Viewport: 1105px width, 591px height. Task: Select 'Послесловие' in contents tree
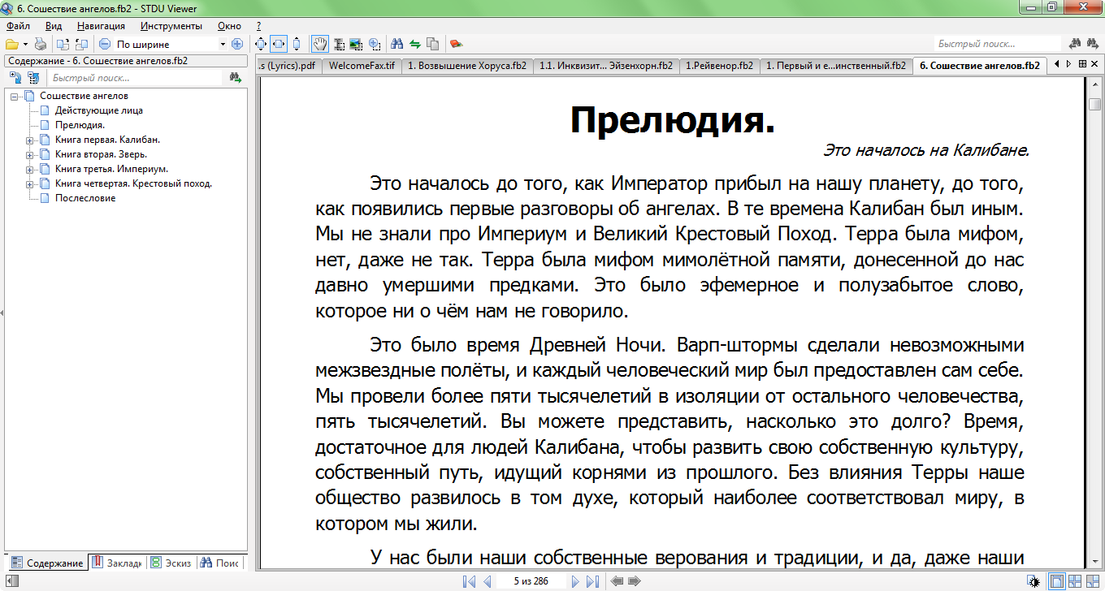[x=85, y=198]
